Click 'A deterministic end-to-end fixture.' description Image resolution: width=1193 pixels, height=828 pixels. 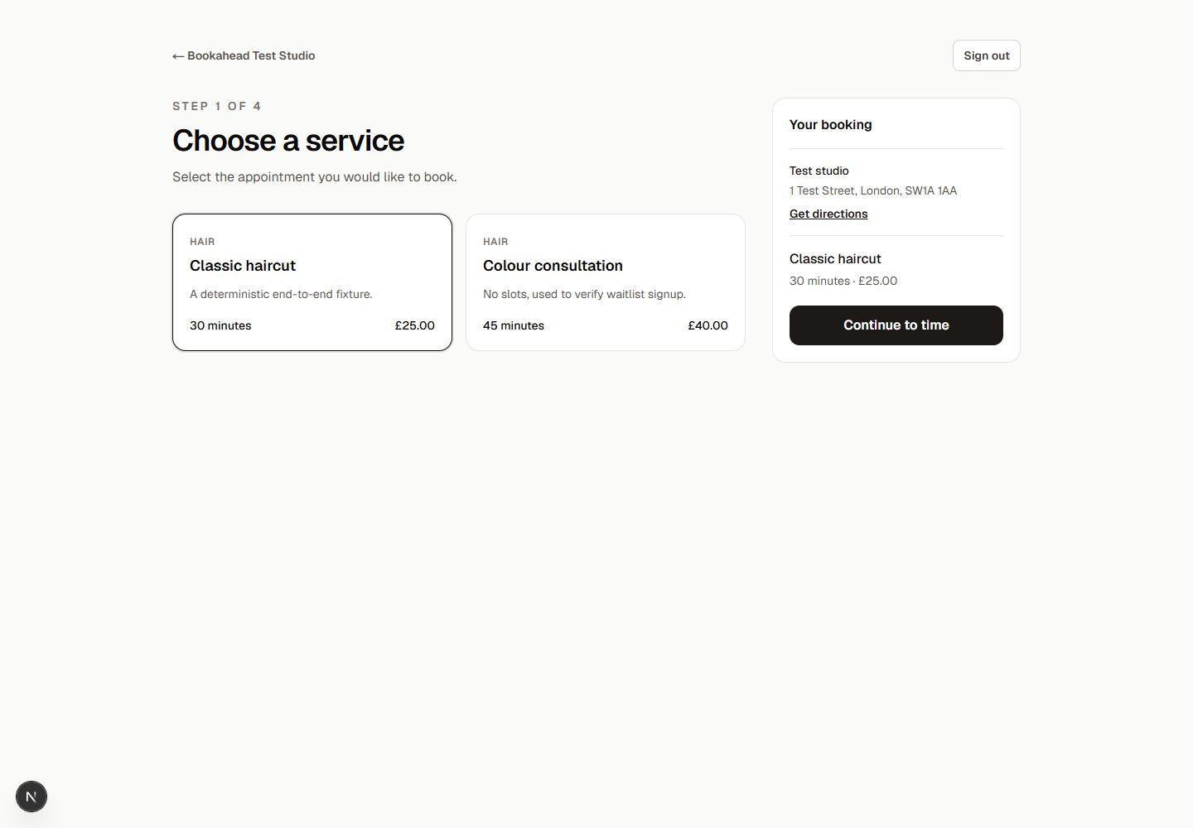coord(281,294)
